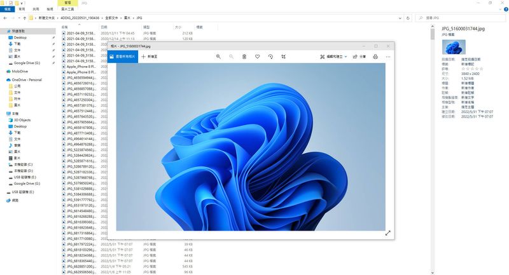The height and width of the screenshot is (275, 509).
Task: Click 全部文件 in the address breadcrumb
Action: coord(111,18)
